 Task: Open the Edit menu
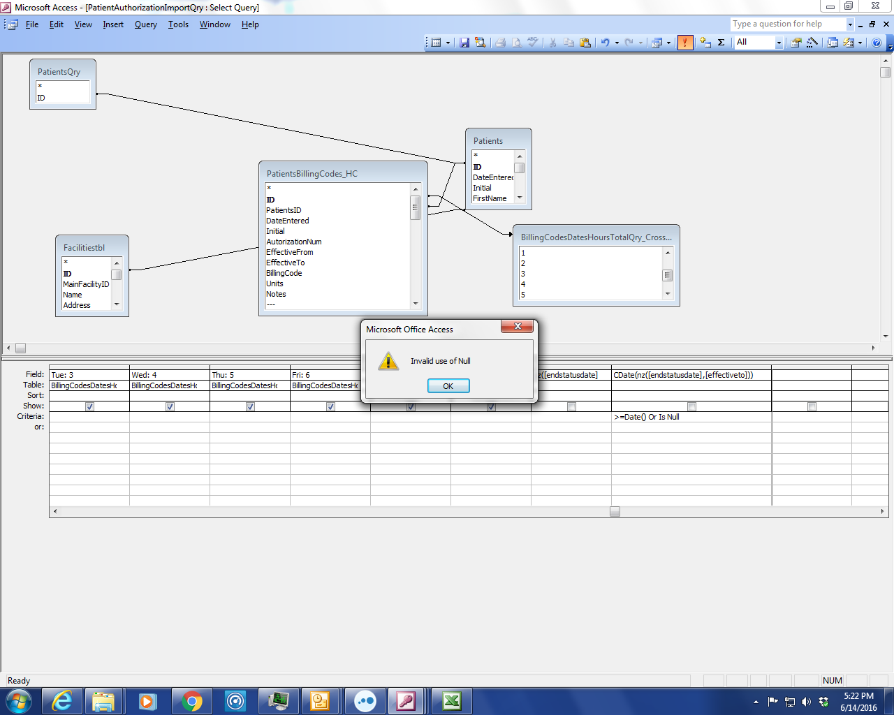point(57,24)
